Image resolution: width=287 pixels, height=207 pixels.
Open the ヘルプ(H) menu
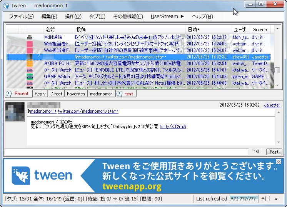click(x=202, y=17)
